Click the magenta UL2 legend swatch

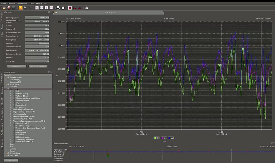point(162,138)
